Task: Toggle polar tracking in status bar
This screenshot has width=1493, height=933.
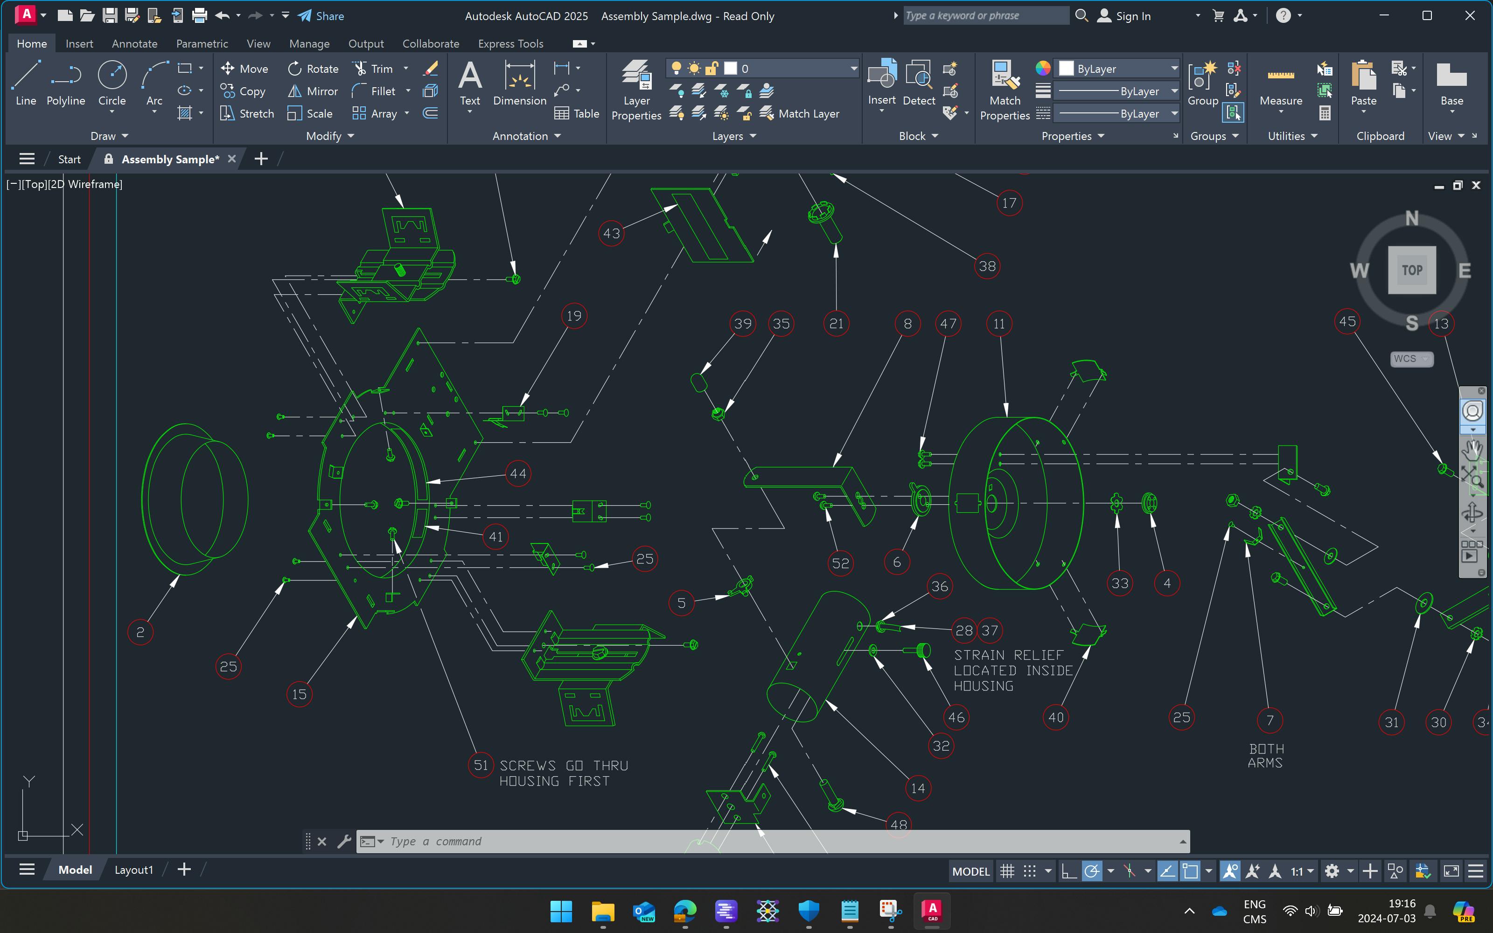Action: [1091, 871]
